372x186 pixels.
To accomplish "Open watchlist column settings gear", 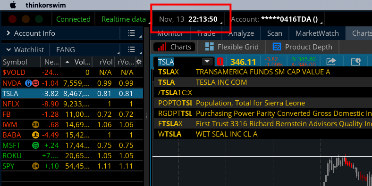I will click(x=139, y=62).
